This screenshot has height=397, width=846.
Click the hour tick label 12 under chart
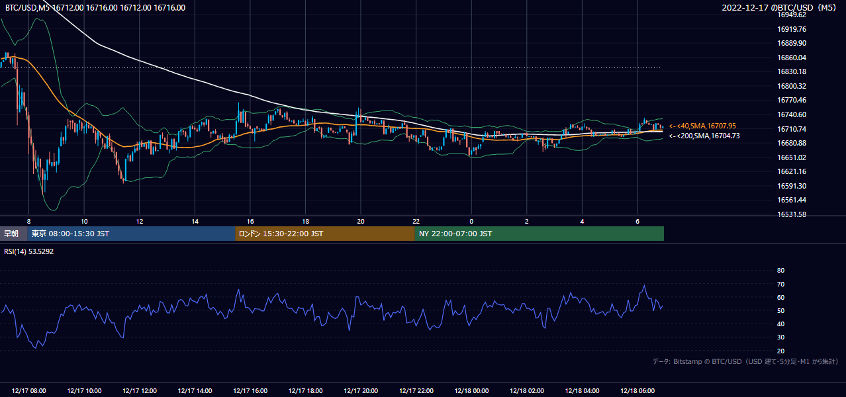(x=140, y=221)
